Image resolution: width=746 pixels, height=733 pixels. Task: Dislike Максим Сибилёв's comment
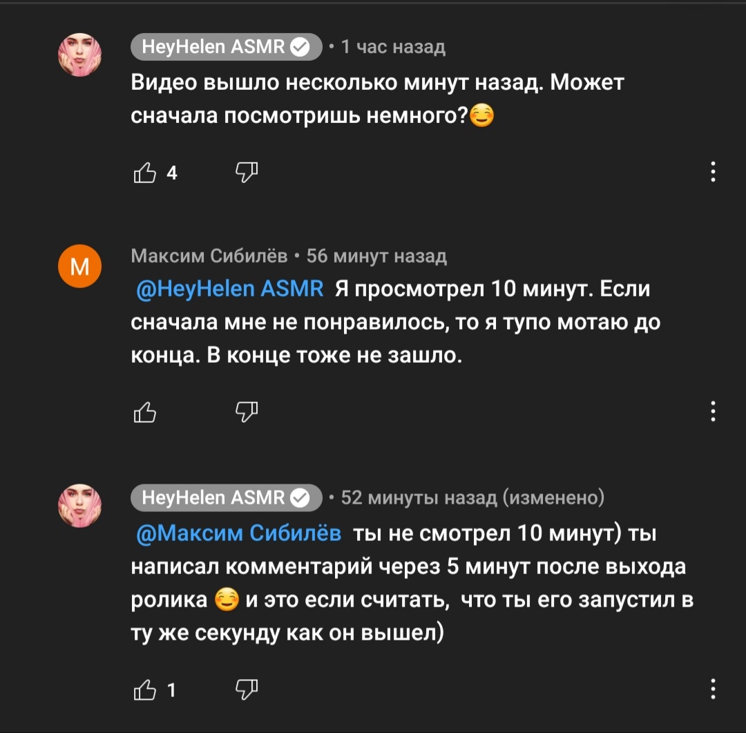tap(247, 412)
